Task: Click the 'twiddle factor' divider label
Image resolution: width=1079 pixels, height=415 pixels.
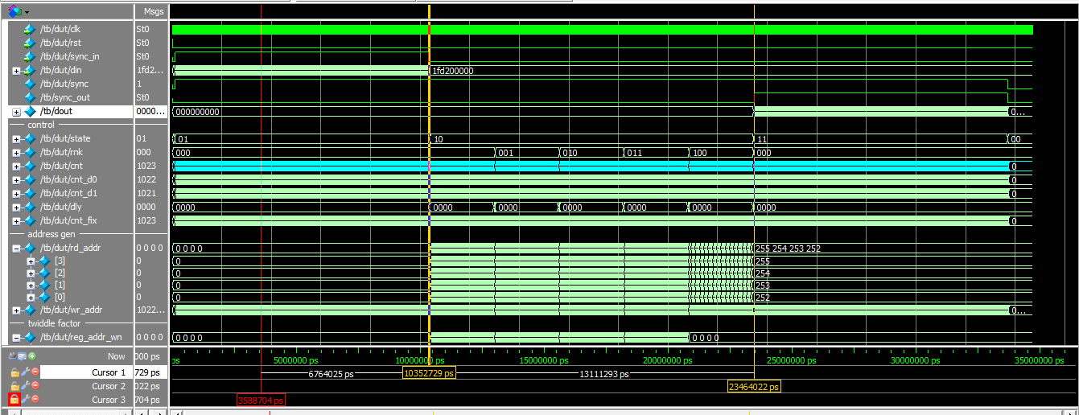Action: [54, 323]
